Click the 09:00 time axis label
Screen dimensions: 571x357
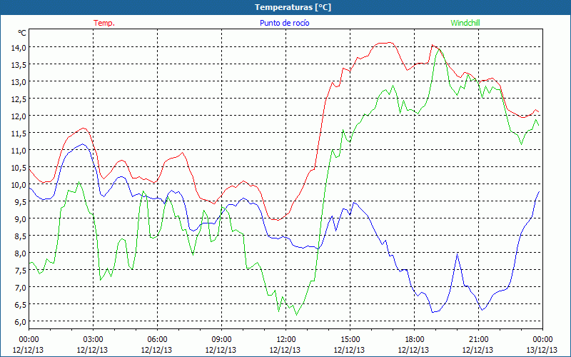pos(221,340)
